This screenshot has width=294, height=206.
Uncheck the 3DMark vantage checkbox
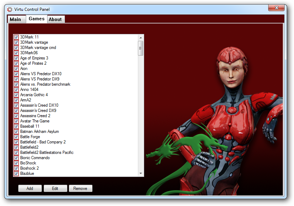[16, 42]
